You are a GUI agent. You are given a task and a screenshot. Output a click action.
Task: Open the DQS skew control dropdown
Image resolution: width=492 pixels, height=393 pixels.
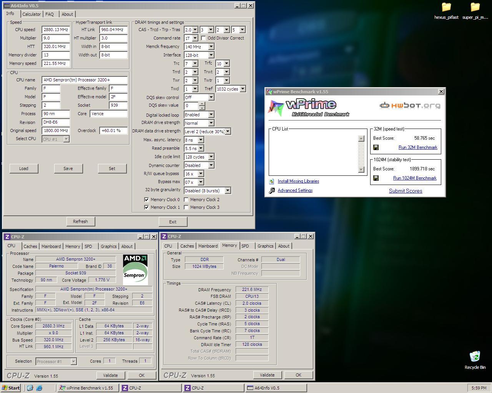pos(211,97)
